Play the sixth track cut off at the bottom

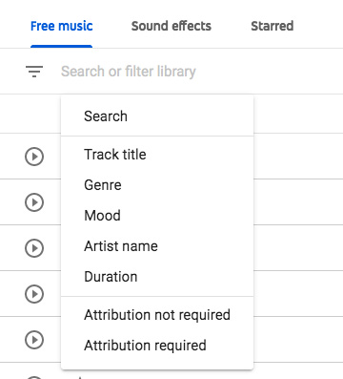point(34,377)
